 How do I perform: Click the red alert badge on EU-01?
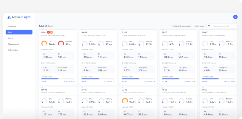coord(49,33)
